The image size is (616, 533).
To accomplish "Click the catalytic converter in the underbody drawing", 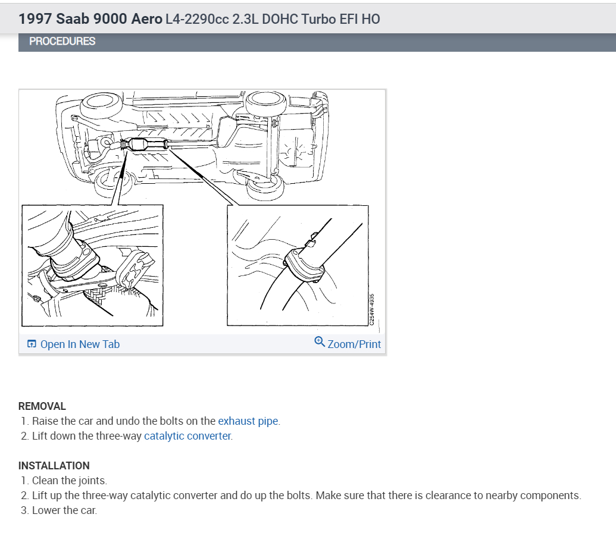I will point(142,146).
